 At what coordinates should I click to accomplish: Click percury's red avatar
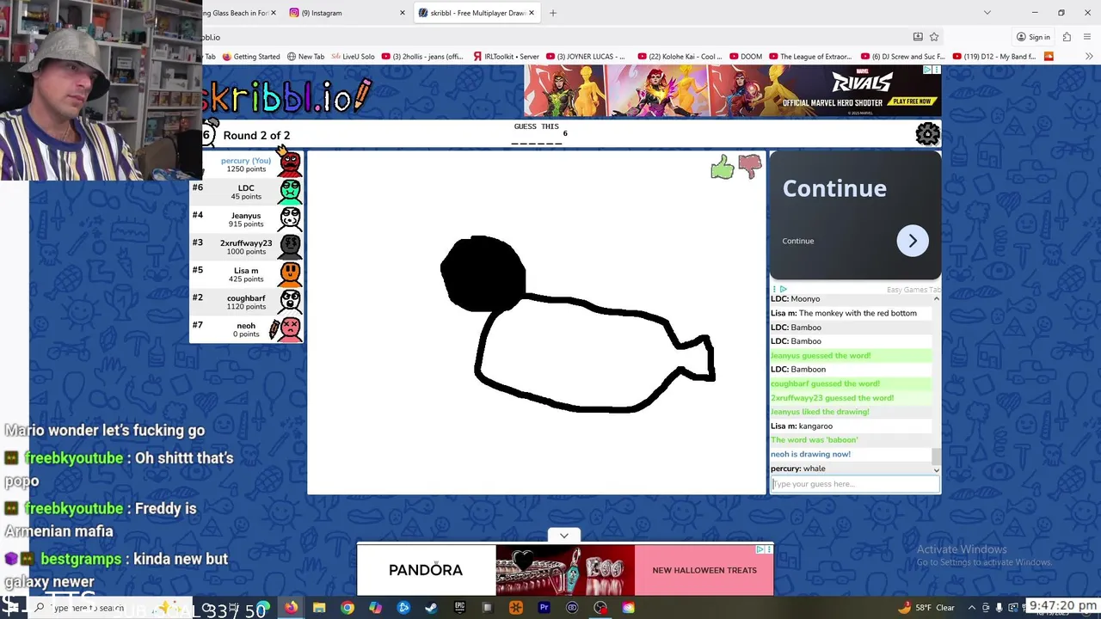(x=290, y=164)
